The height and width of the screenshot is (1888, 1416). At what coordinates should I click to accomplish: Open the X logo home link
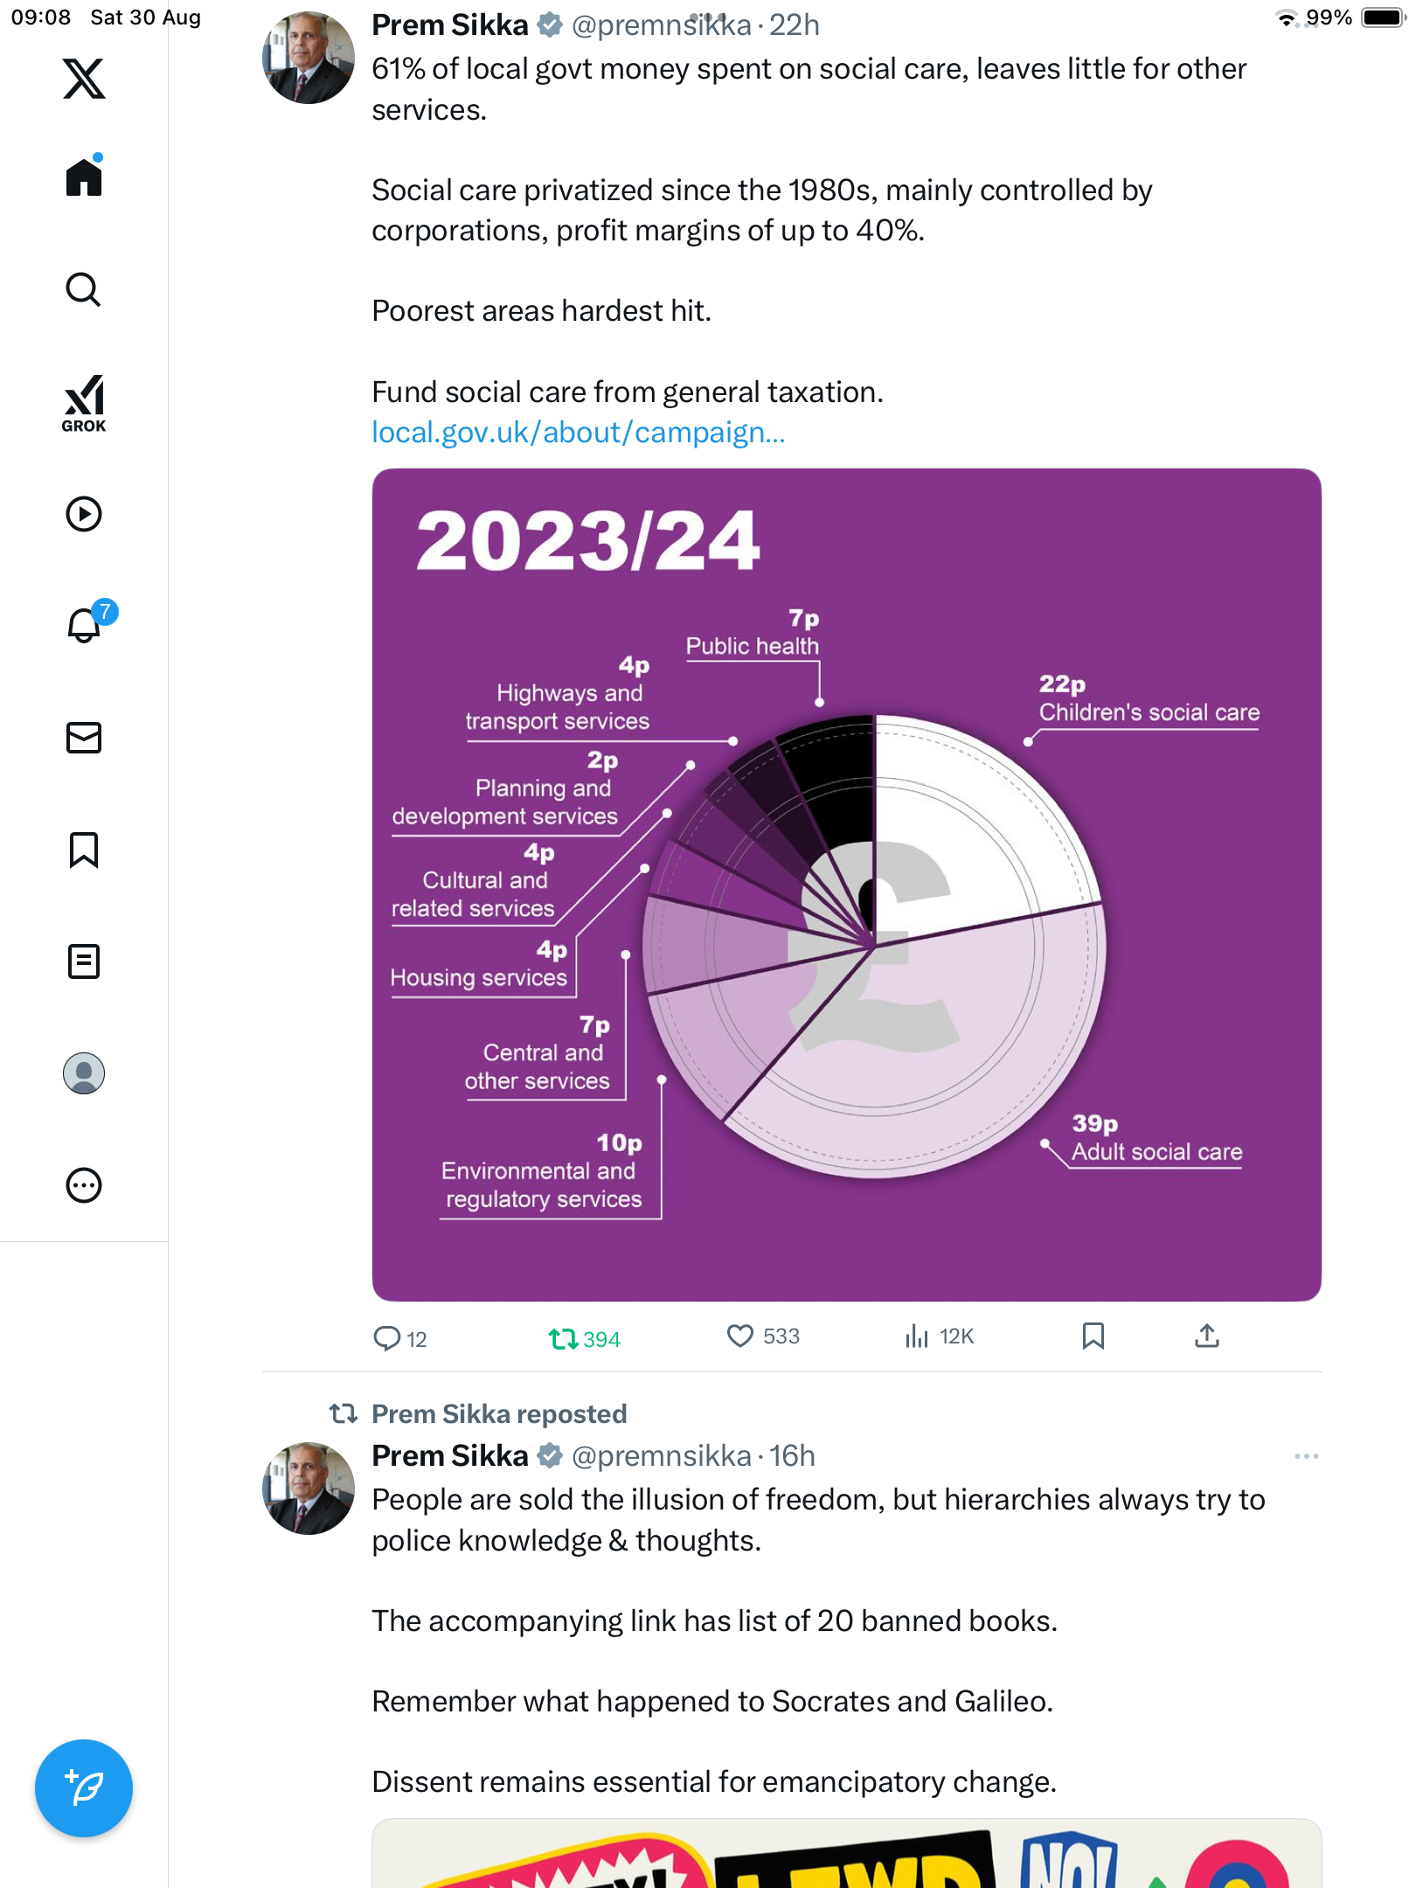click(84, 79)
